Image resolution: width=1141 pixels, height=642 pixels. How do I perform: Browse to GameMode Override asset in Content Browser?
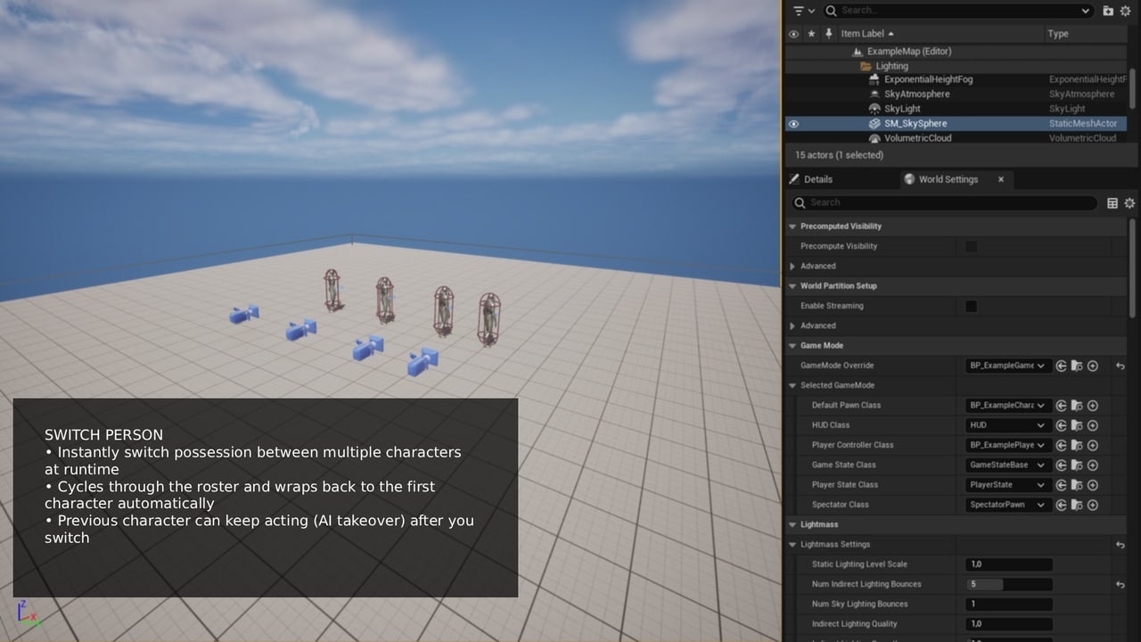click(x=1077, y=366)
